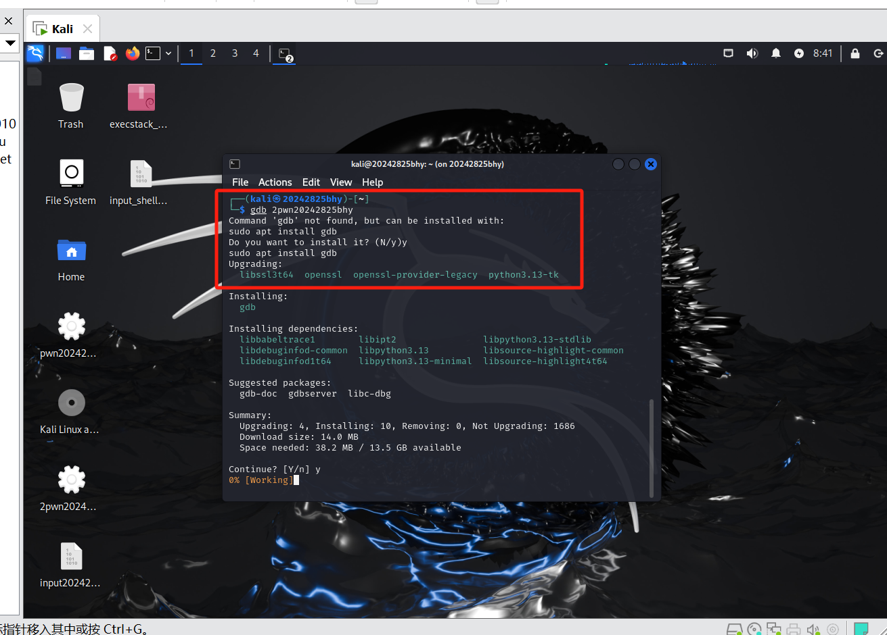Select the terminal window taskbar button
This screenshot has width=887, height=635.
pyautogui.click(x=286, y=54)
